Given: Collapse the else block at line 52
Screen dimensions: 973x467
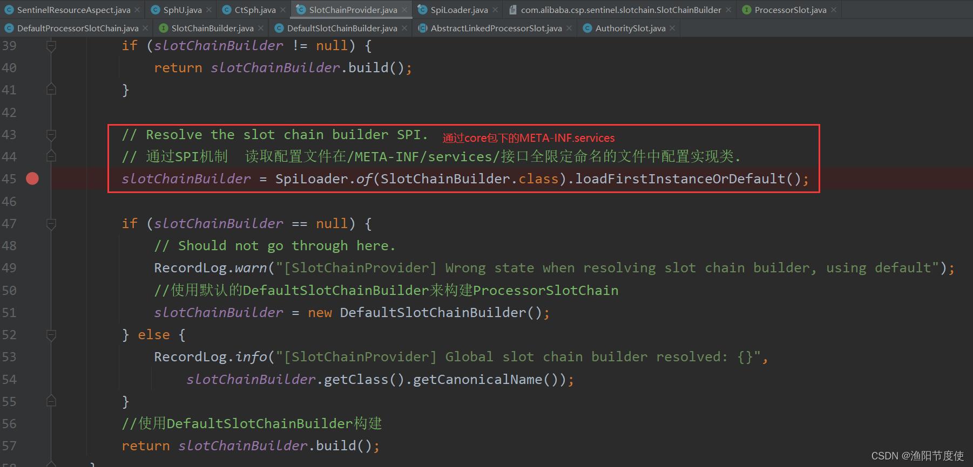Looking at the screenshot, I should coord(51,335).
